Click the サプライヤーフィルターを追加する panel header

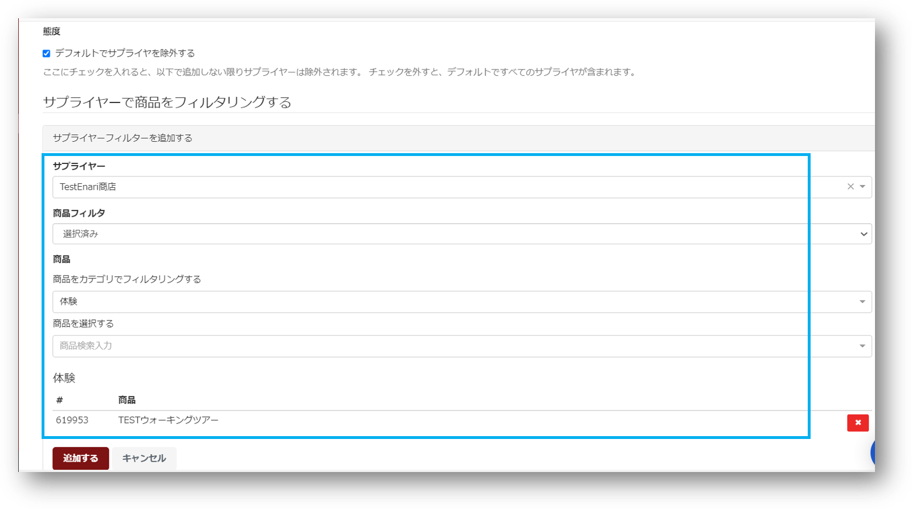[122, 138]
